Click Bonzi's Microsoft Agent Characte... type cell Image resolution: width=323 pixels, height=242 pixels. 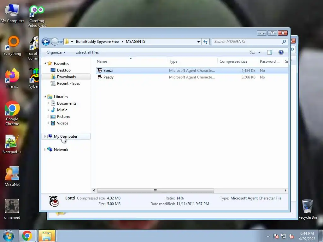(192, 71)
